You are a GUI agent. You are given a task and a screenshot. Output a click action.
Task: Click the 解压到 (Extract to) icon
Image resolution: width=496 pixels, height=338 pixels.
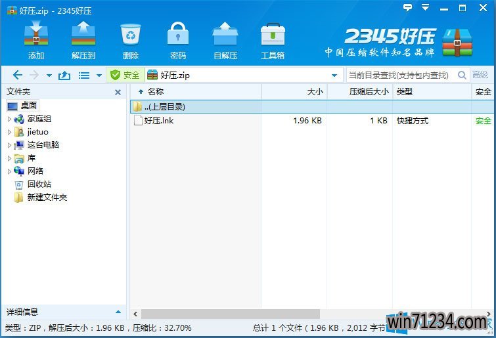pyautogui.click(x=83, y=34)
